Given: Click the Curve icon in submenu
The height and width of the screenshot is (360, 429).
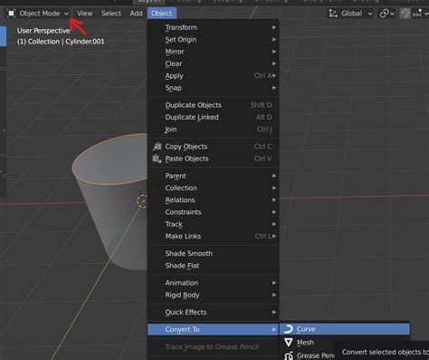Looking at the screenshot, I should tap(289, 329).
